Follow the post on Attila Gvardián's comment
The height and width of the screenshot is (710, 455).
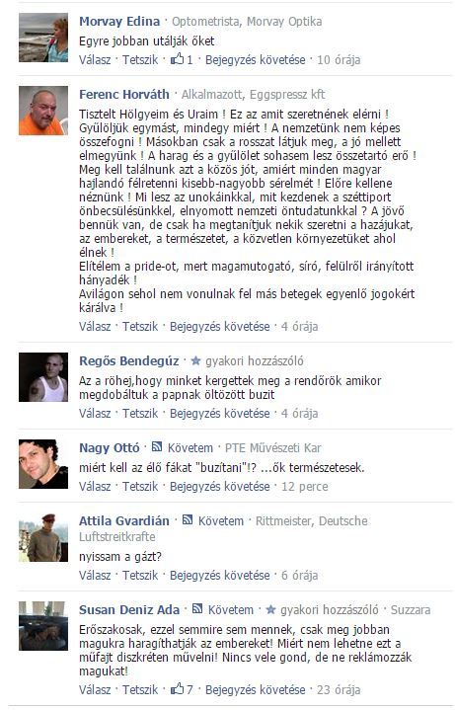coord(219,576)
